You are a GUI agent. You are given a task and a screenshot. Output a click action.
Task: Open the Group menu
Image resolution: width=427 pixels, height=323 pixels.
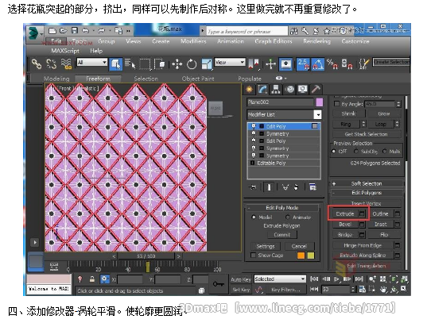tap(107, 41)
